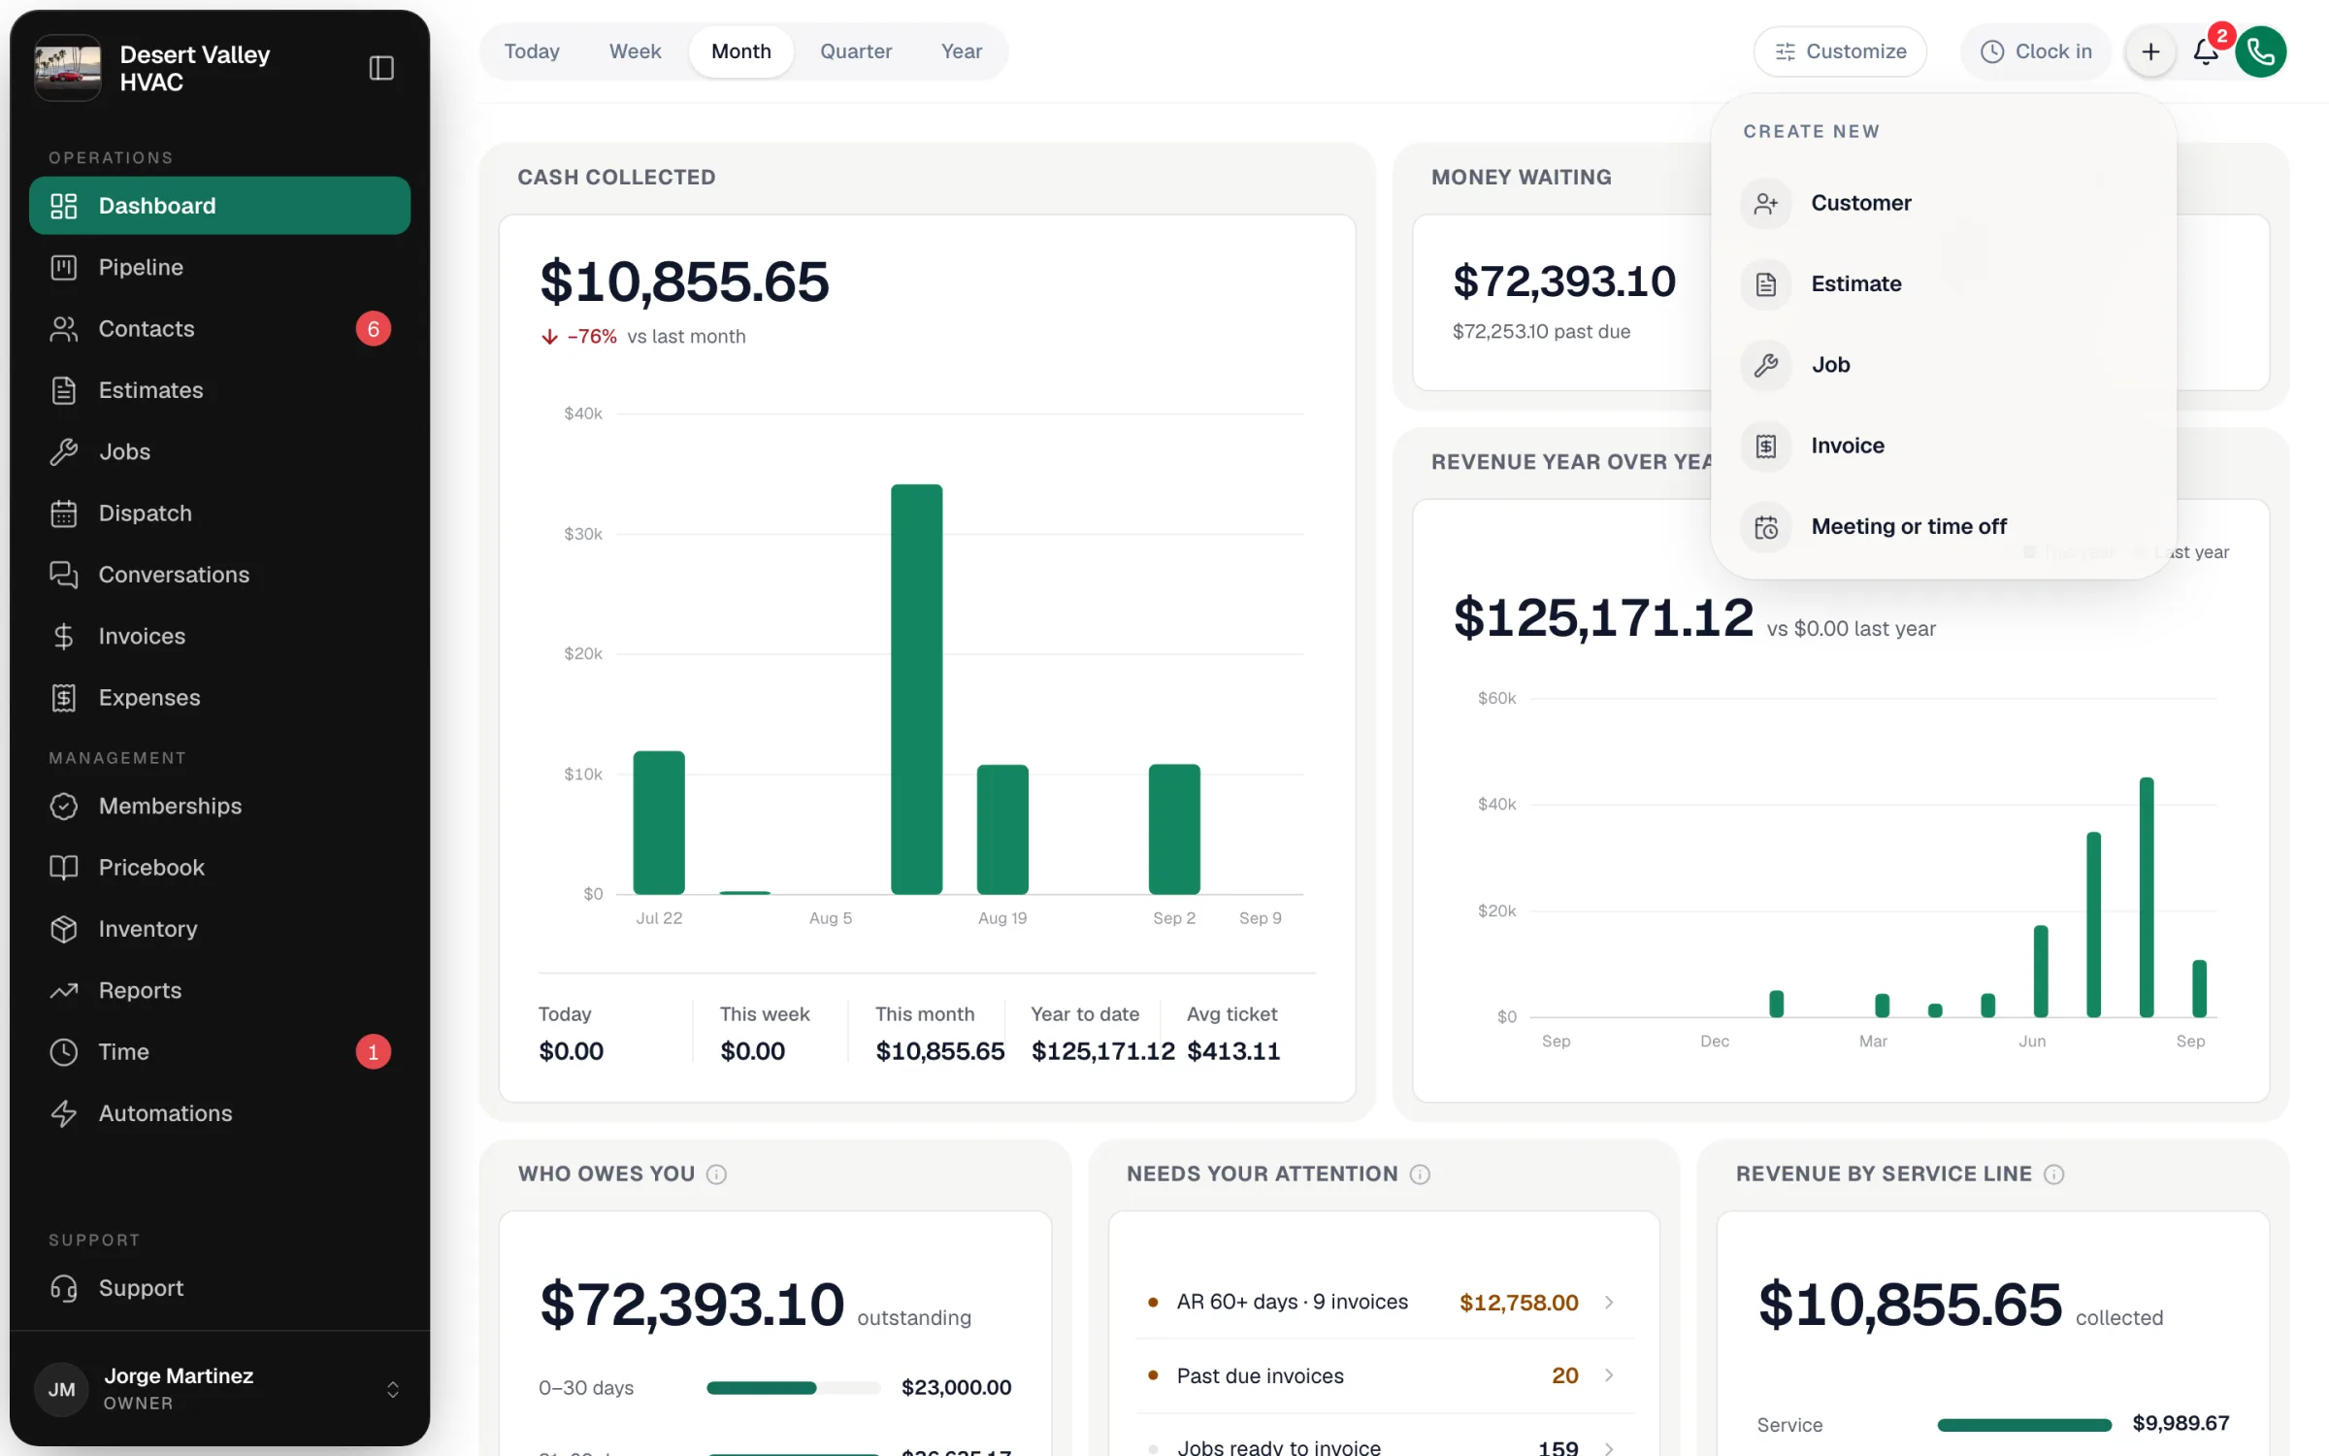Click the Automations lightning icon
2329x1456 pixels.
64,1113
